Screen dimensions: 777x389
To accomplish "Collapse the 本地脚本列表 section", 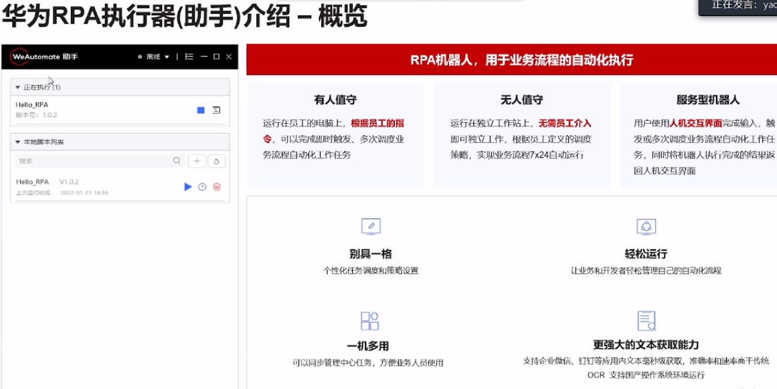I will (18, 142).
